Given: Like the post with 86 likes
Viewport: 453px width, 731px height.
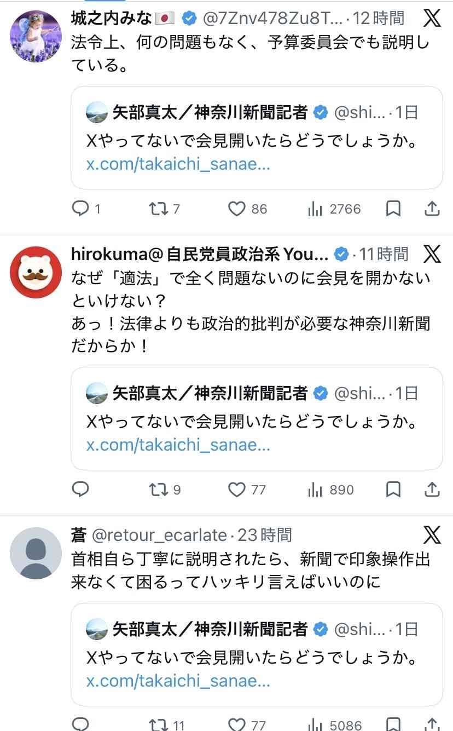Looking at the screenshot, I should (236, 209).
